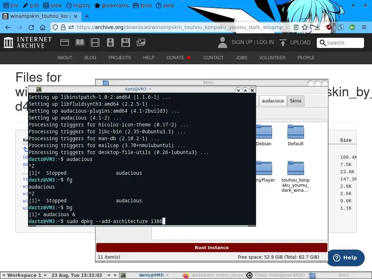
Task: Open the BLOG page link
Action: pos(90,58)
